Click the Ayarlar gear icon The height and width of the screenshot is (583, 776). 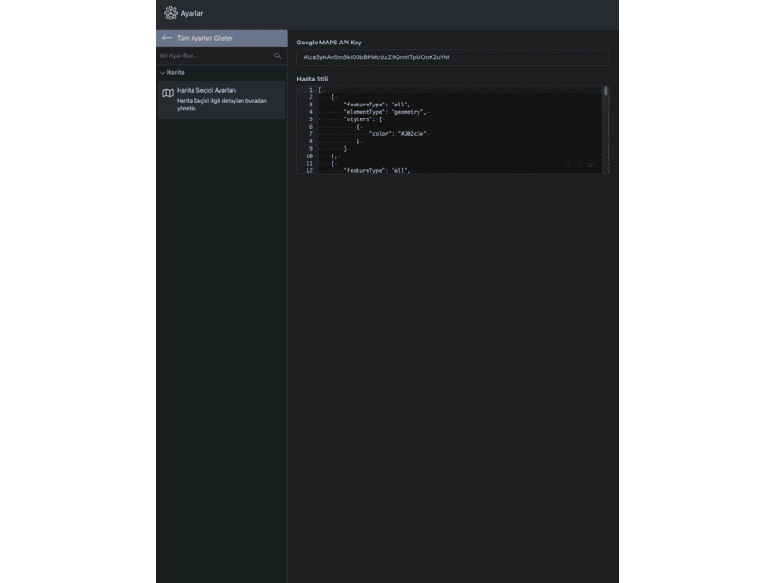[170, 13]
